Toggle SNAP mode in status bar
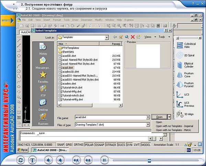The width and height of the screenshot is (206, 166). (x=60, y=145)
